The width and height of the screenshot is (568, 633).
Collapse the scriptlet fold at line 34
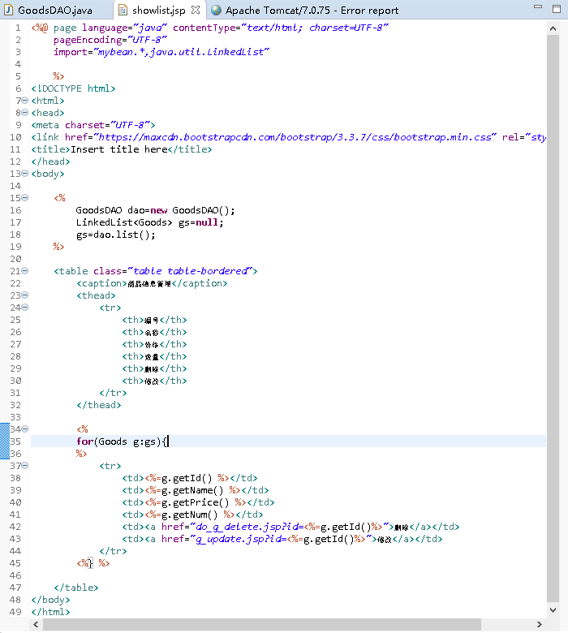(x=25, y=428)
